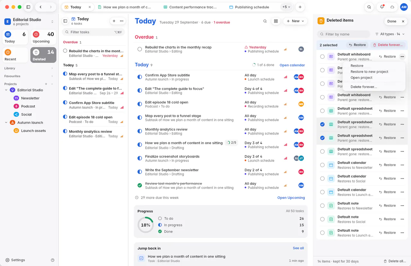Click the Filter by name field
This screenshot has height=266, width=411.
tap(344, 34)
